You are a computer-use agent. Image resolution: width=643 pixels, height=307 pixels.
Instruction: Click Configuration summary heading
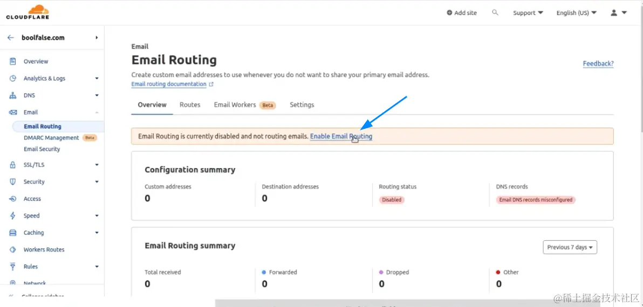click(190, 170)
